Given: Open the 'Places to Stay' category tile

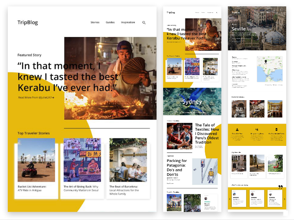Looking at the screenshot, I should (x=275, y=109).
